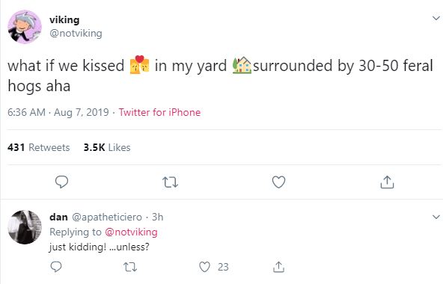
Task: Open the @notviking handle under viking
Action: [x=76, y=34]
